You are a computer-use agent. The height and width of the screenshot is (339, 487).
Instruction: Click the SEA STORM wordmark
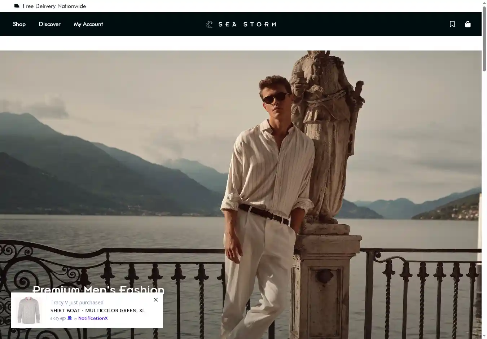(x=247, y=24)
